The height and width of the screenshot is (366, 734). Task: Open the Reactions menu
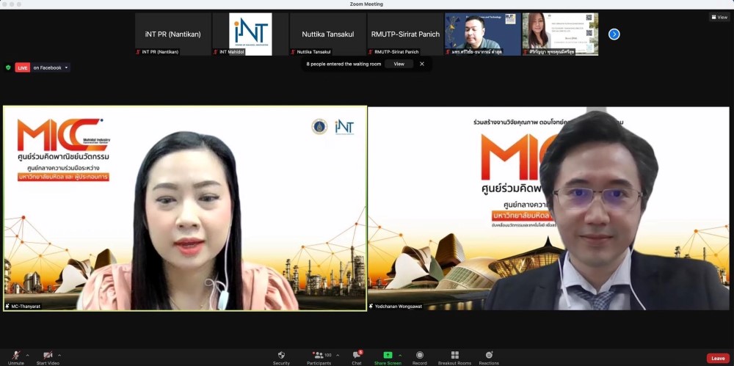point(489,356)
